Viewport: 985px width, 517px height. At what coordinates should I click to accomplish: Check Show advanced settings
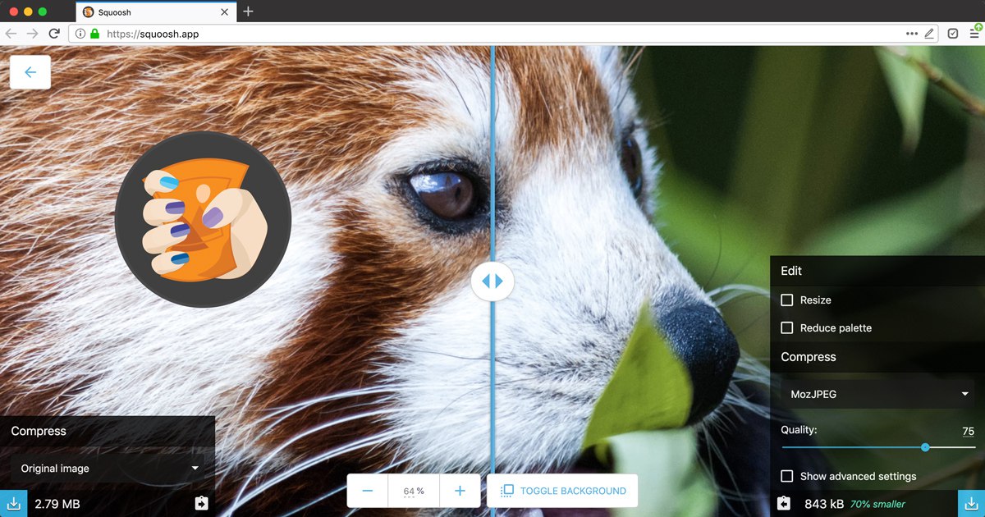pyautogui.click(x=787, y=476)
